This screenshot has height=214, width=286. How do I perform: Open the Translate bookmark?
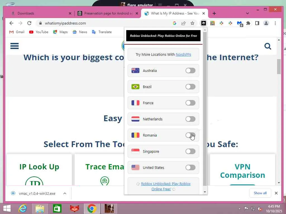coord(102,32)
